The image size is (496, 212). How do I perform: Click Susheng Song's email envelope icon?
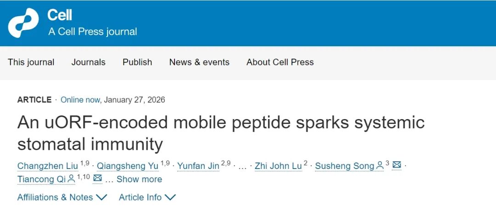click(397, 165)
